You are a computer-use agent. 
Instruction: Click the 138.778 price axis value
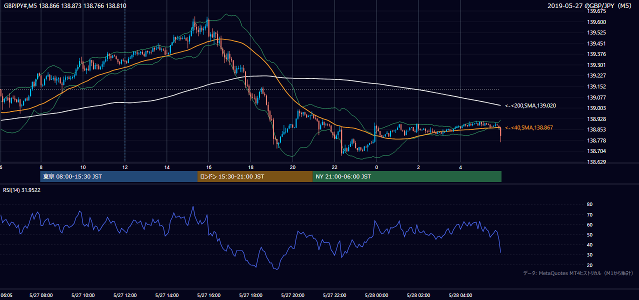click(596, 140)
